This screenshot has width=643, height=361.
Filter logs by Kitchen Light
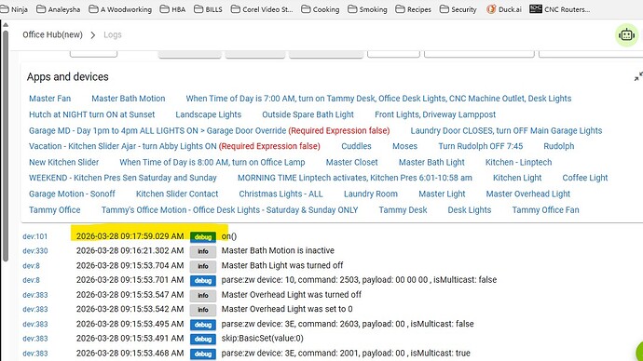pyautogui.click(x=517, y=178)
